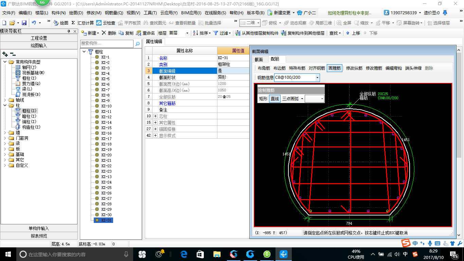Expand 其它属性 property group
464x261 pixels.
[156, 122]
